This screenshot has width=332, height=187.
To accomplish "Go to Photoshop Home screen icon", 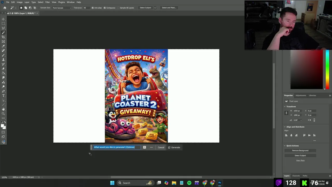I will pos(5,8).
